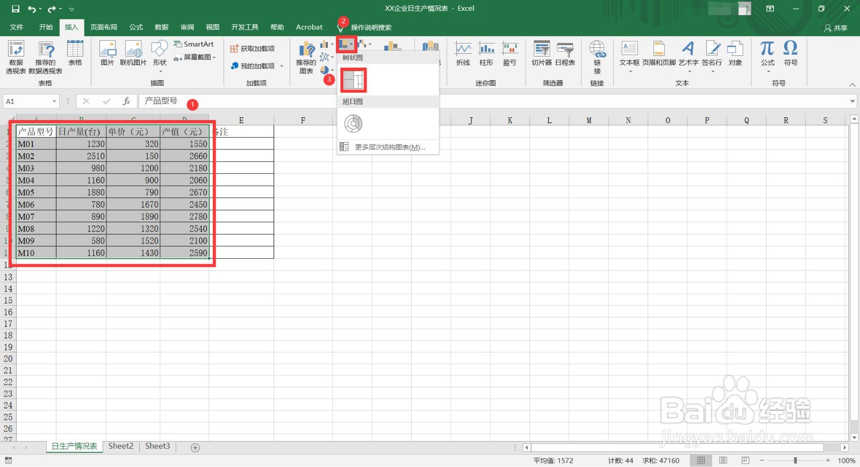
Task: Open My Add-ins (我的加载项) dropdown
Action: 257,66
